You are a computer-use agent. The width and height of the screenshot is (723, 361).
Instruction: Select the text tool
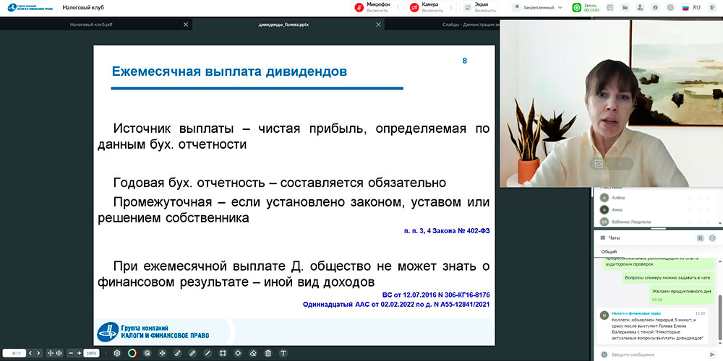tap(283, 353)
